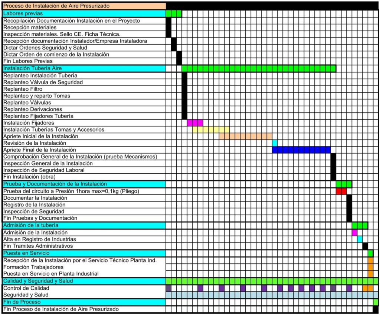Click the 'Instalación Tubería Aire' section header
The width and height of the screenshot is (380, 315).
84,68
